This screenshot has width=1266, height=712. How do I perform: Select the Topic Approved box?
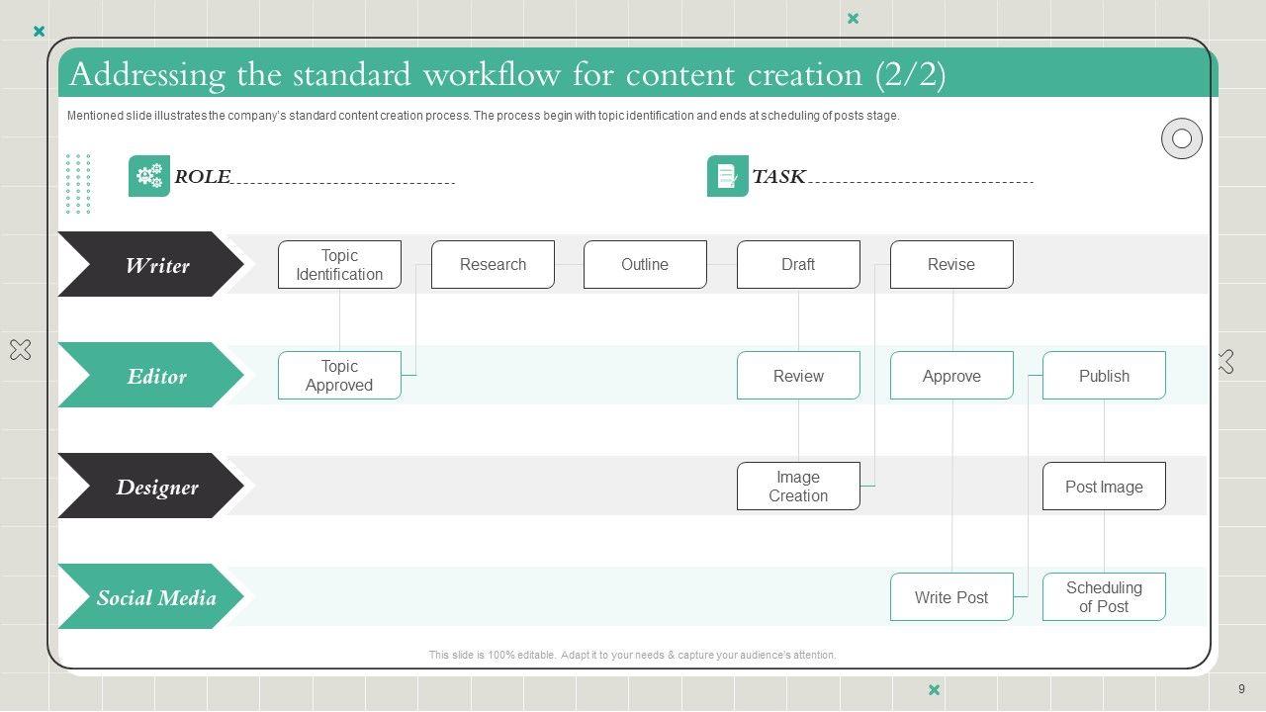click(x=339, y=376)
